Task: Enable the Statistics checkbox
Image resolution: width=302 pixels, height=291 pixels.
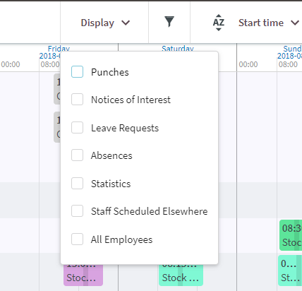Action: pyautogui.click(x=77, y=184)
